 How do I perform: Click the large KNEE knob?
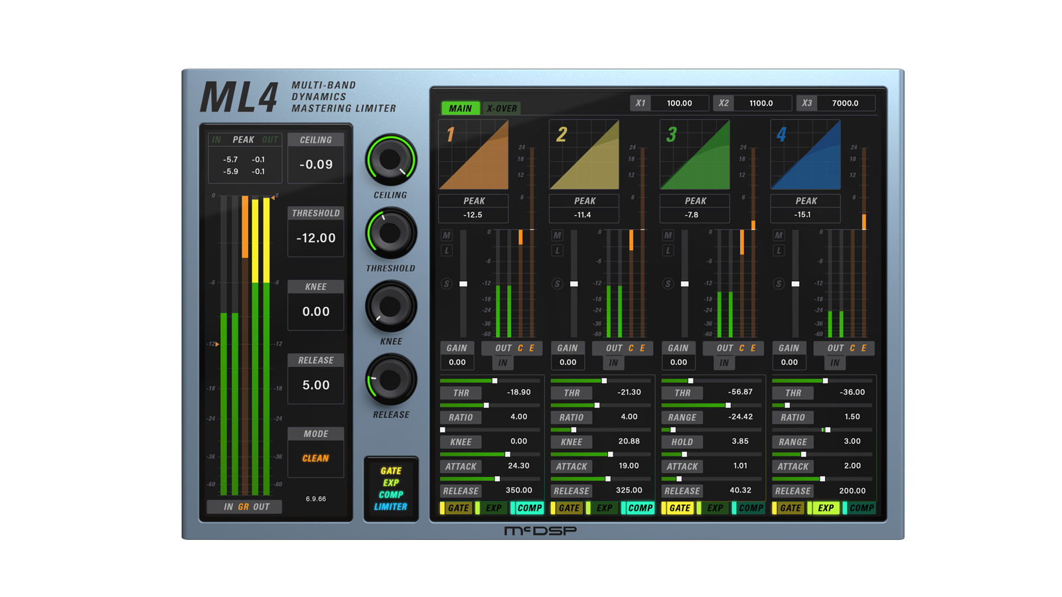click(x=390, y=306)
